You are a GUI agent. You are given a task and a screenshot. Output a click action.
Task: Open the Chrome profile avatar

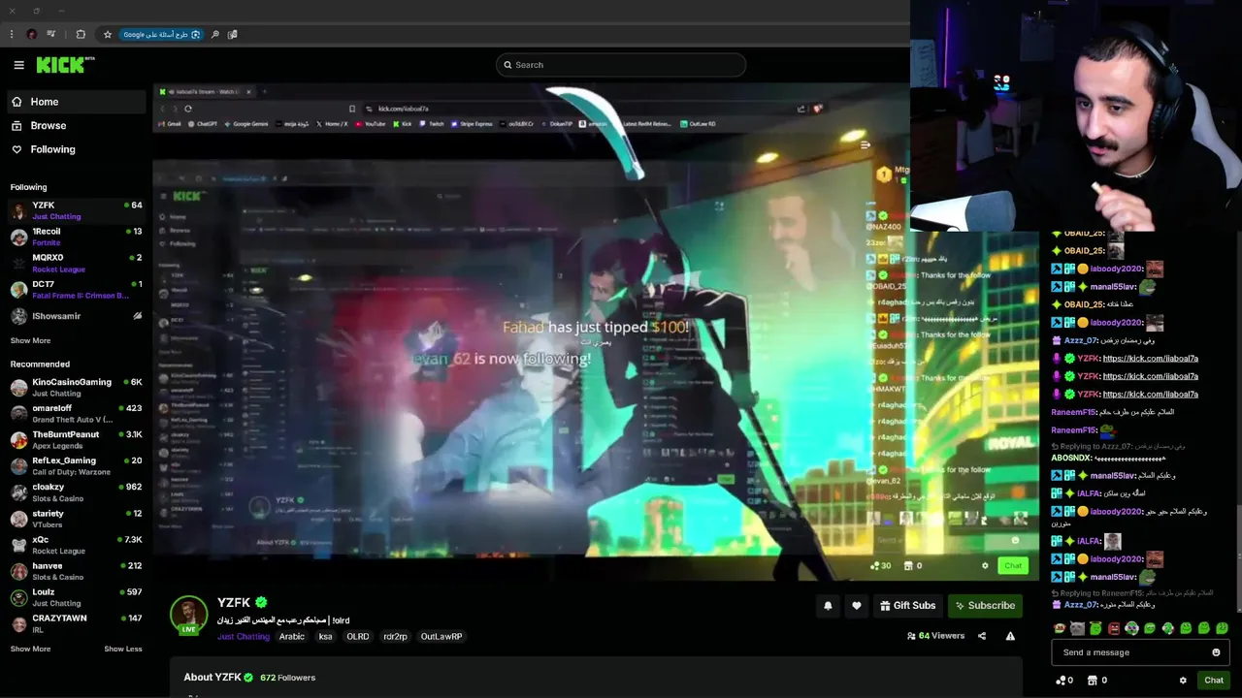pos(31,34)
